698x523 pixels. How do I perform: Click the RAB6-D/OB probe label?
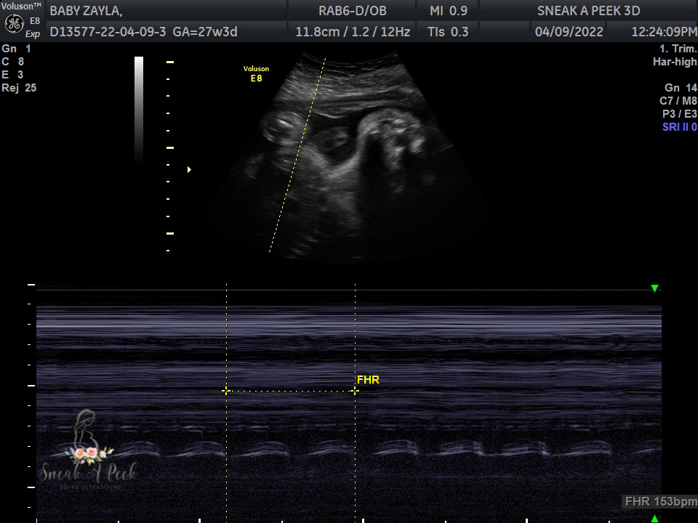click(x=353, y=11)
